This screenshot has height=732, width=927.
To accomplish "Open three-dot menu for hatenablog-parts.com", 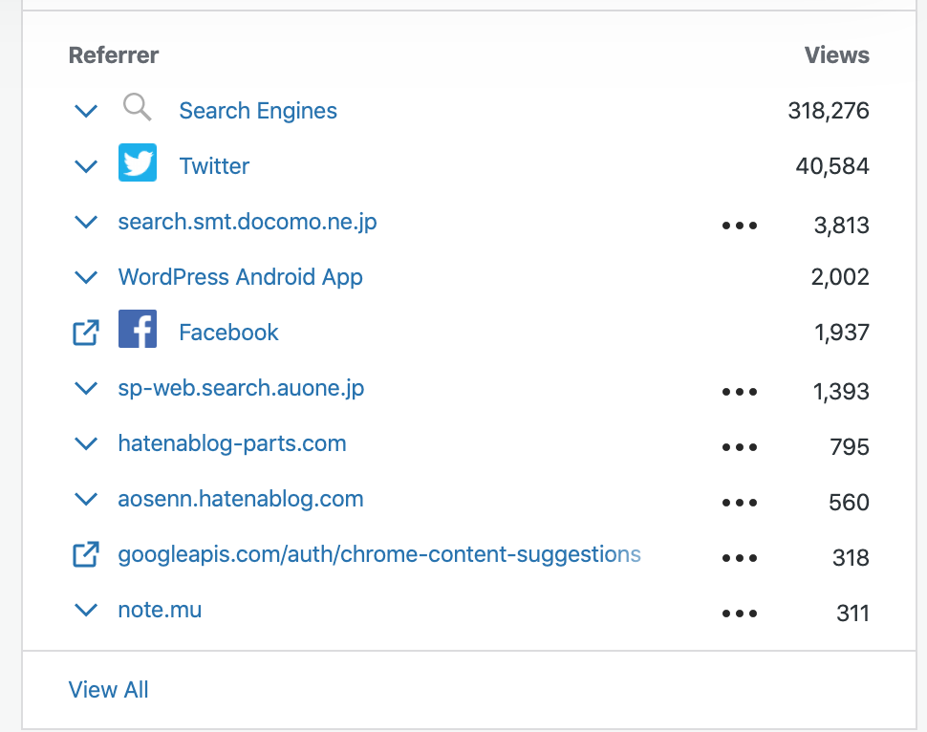I will (x=740, y=447).
